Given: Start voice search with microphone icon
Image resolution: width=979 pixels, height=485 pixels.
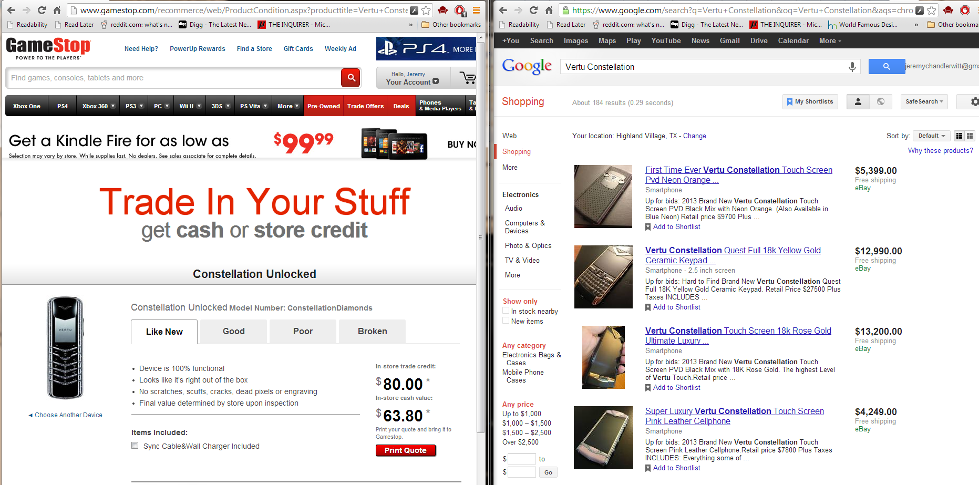Looking at the screenshot, I should [852, 67].
